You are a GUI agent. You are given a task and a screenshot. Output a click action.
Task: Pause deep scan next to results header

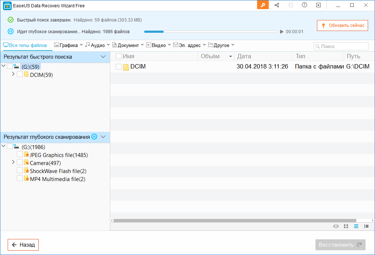point(94,137)
